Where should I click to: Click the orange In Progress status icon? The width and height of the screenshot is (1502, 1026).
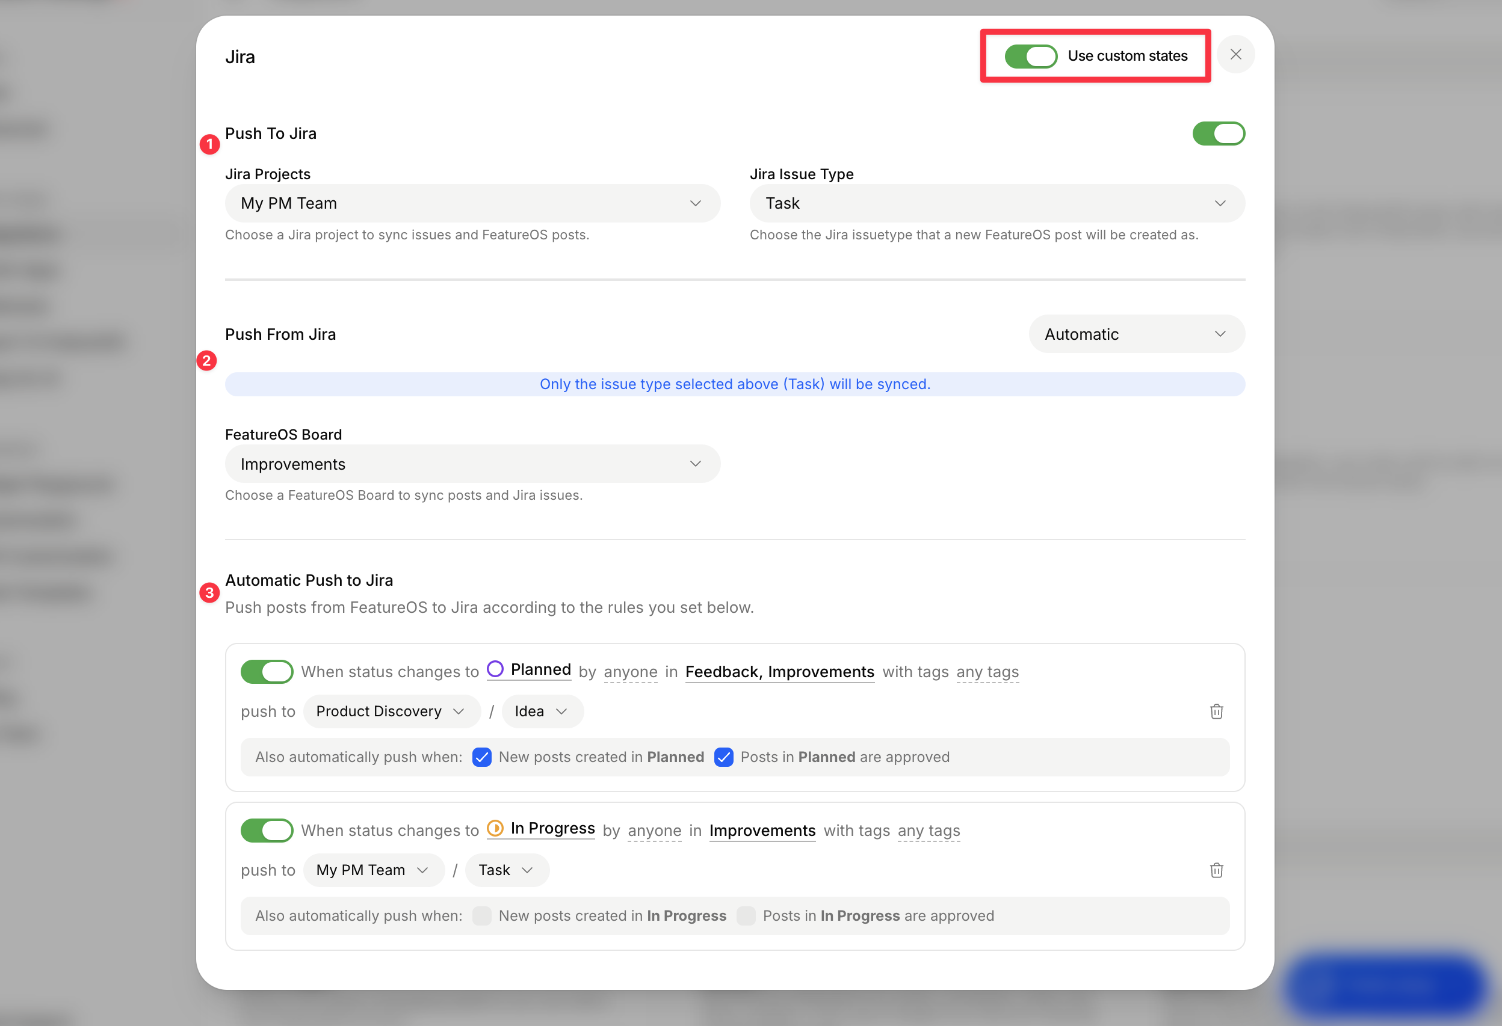[x=495, y=828]
